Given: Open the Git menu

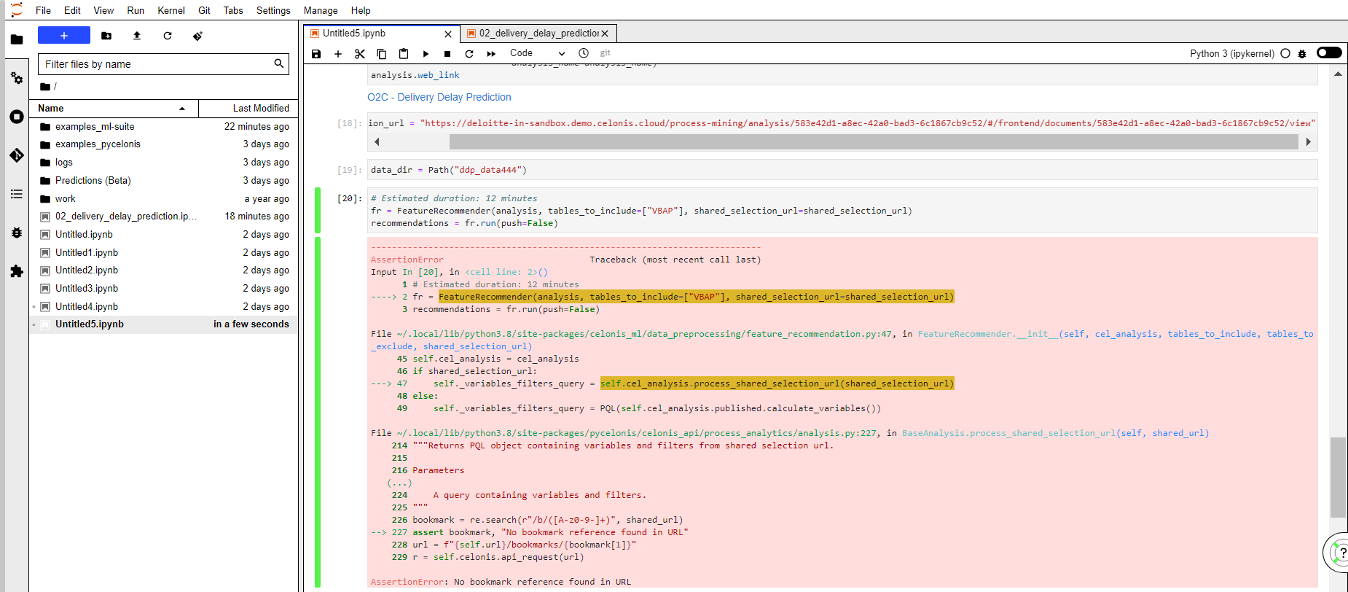Looking at the screenshot, I should [204, 10].
